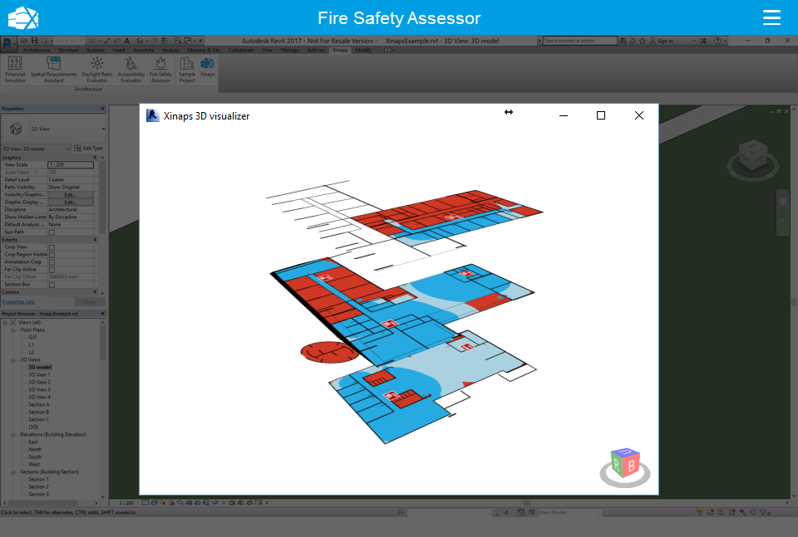798x537 pixels.
Task: Collapse the Extents section in Properties
Action: pos(95,239)
